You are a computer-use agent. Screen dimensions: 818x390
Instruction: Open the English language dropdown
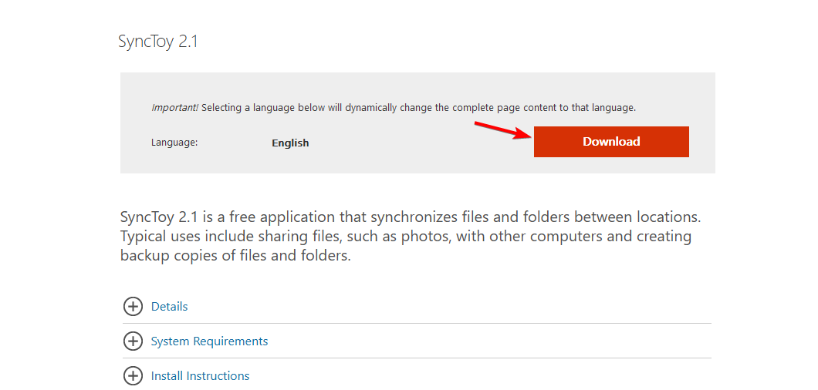click(290, 143)
